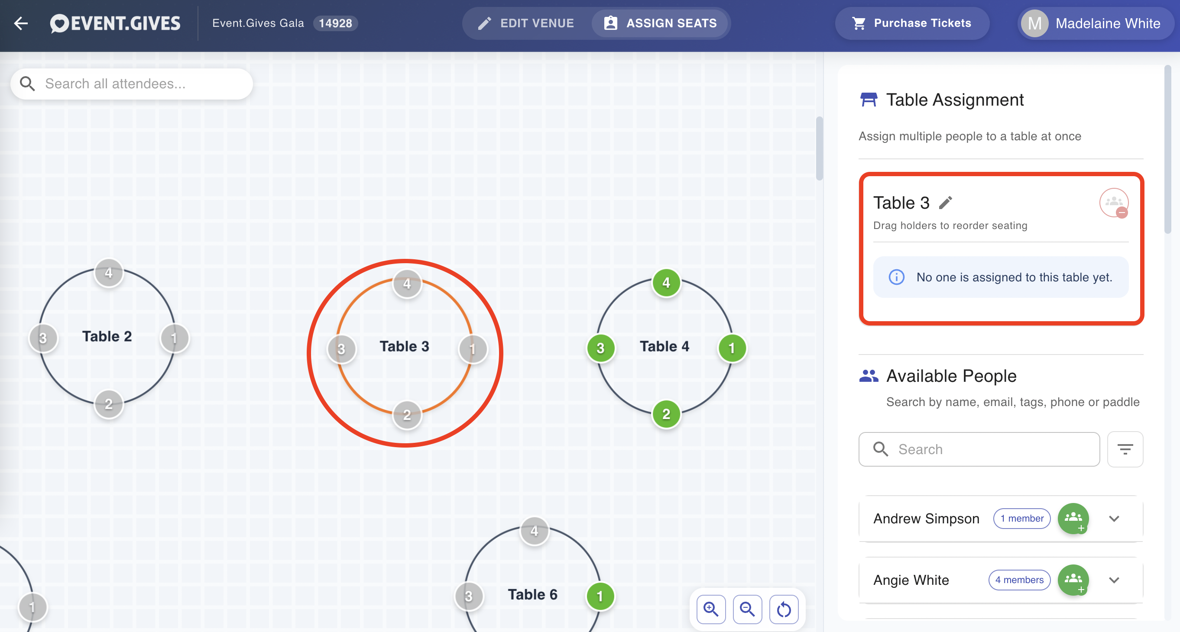
Task: Select seat 1 of the partially visible table
Action: click(x=32, y=607)
